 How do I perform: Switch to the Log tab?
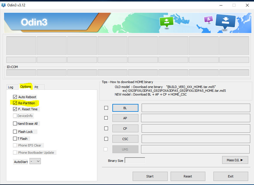pyautogui.click(x=11, y=87)
